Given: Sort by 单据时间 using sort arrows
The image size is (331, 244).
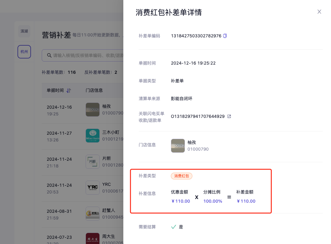Looking at the screenshot, I should click(x=69, y=90).
